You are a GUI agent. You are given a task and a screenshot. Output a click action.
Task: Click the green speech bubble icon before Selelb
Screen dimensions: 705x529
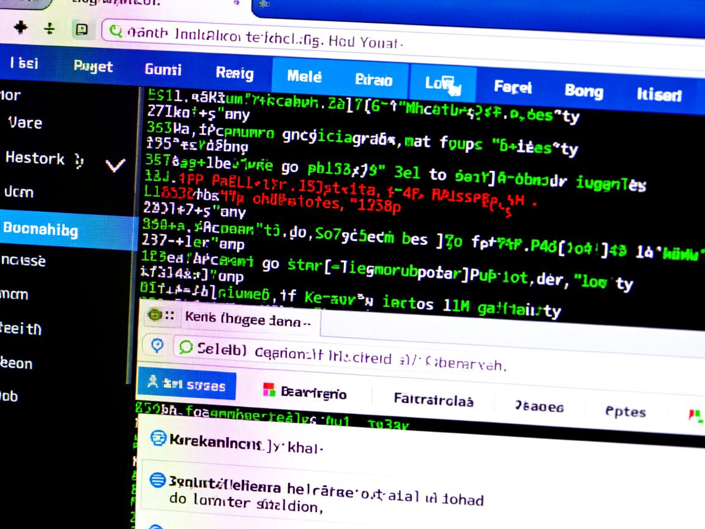click(185, 348)
